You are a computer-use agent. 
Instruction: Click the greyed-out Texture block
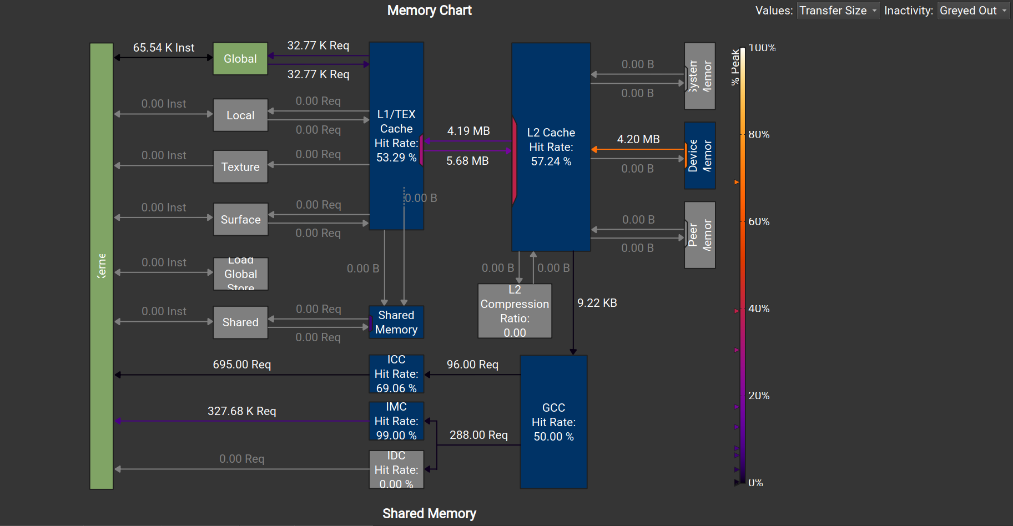coord(240,166)
